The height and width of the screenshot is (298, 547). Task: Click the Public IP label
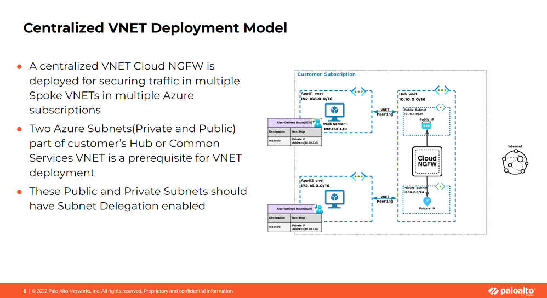(426, 119)
